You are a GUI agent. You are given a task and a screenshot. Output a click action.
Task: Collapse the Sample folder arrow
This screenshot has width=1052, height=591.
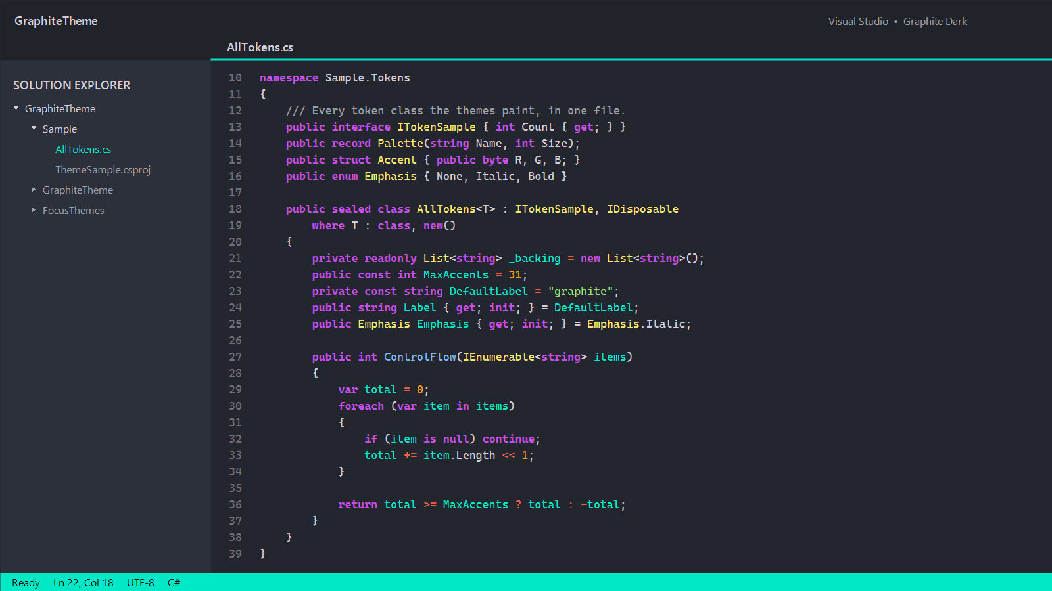click(x=34, y=129)
